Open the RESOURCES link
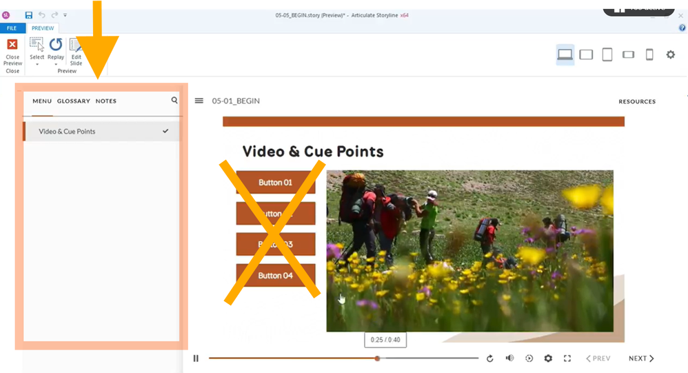This screenshot has height=373, width=688. 637,102
